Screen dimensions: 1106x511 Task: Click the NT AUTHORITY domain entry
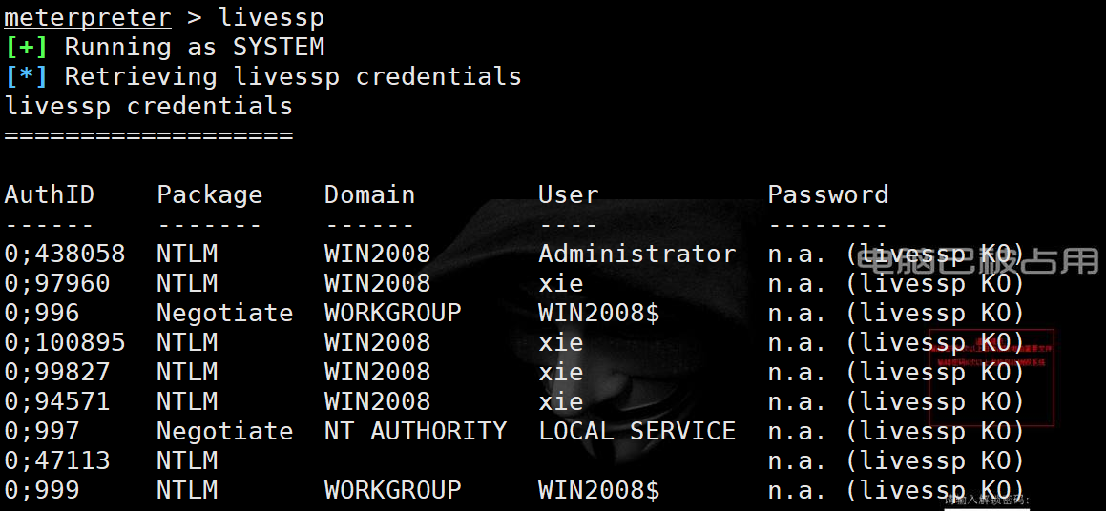tap(415, 431)
